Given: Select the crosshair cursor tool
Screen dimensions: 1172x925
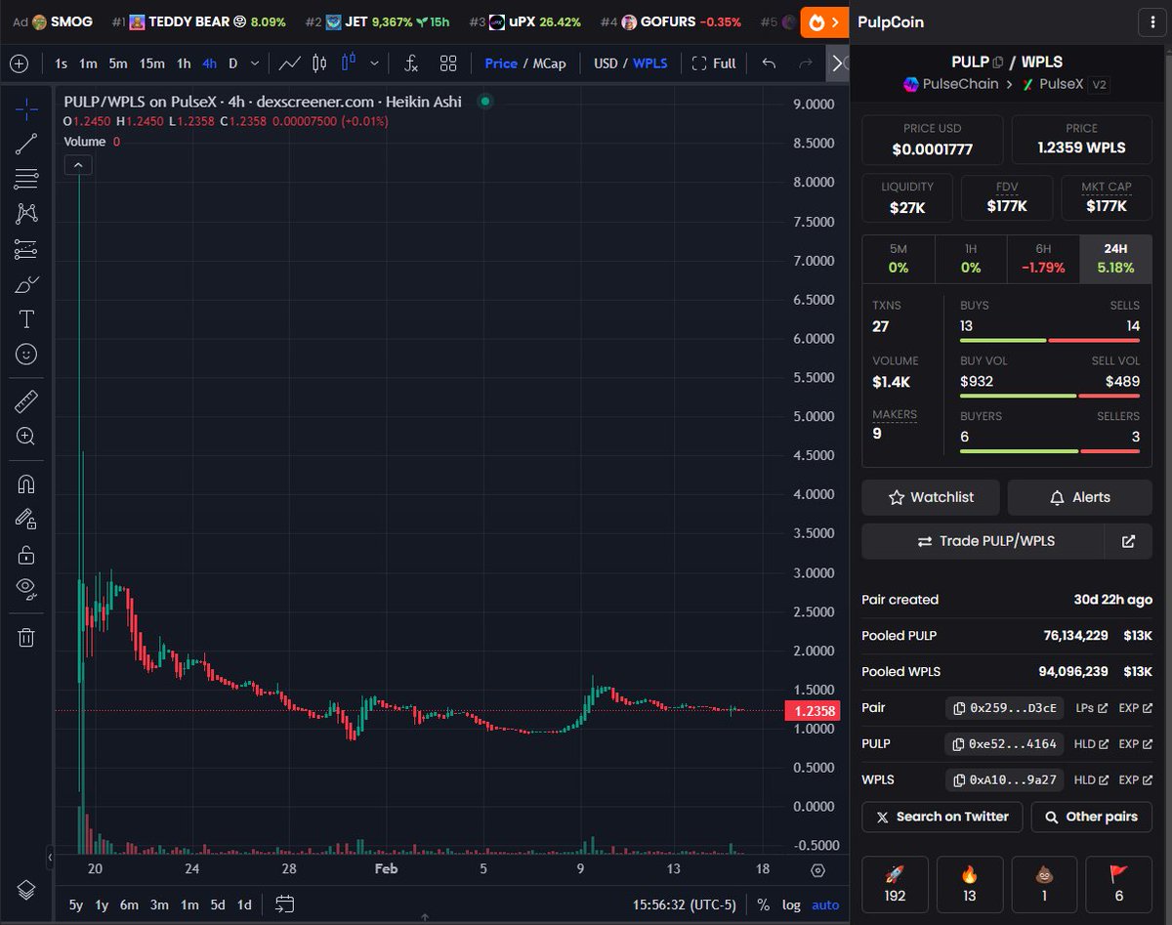Looking at the screenshot, I should (26, 107).
